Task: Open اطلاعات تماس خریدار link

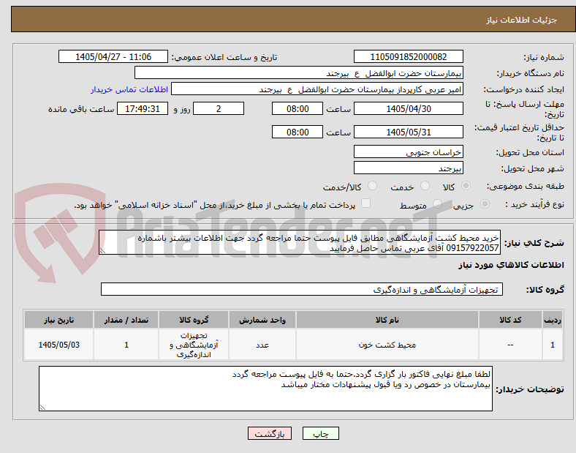Action: click(129, 89)
